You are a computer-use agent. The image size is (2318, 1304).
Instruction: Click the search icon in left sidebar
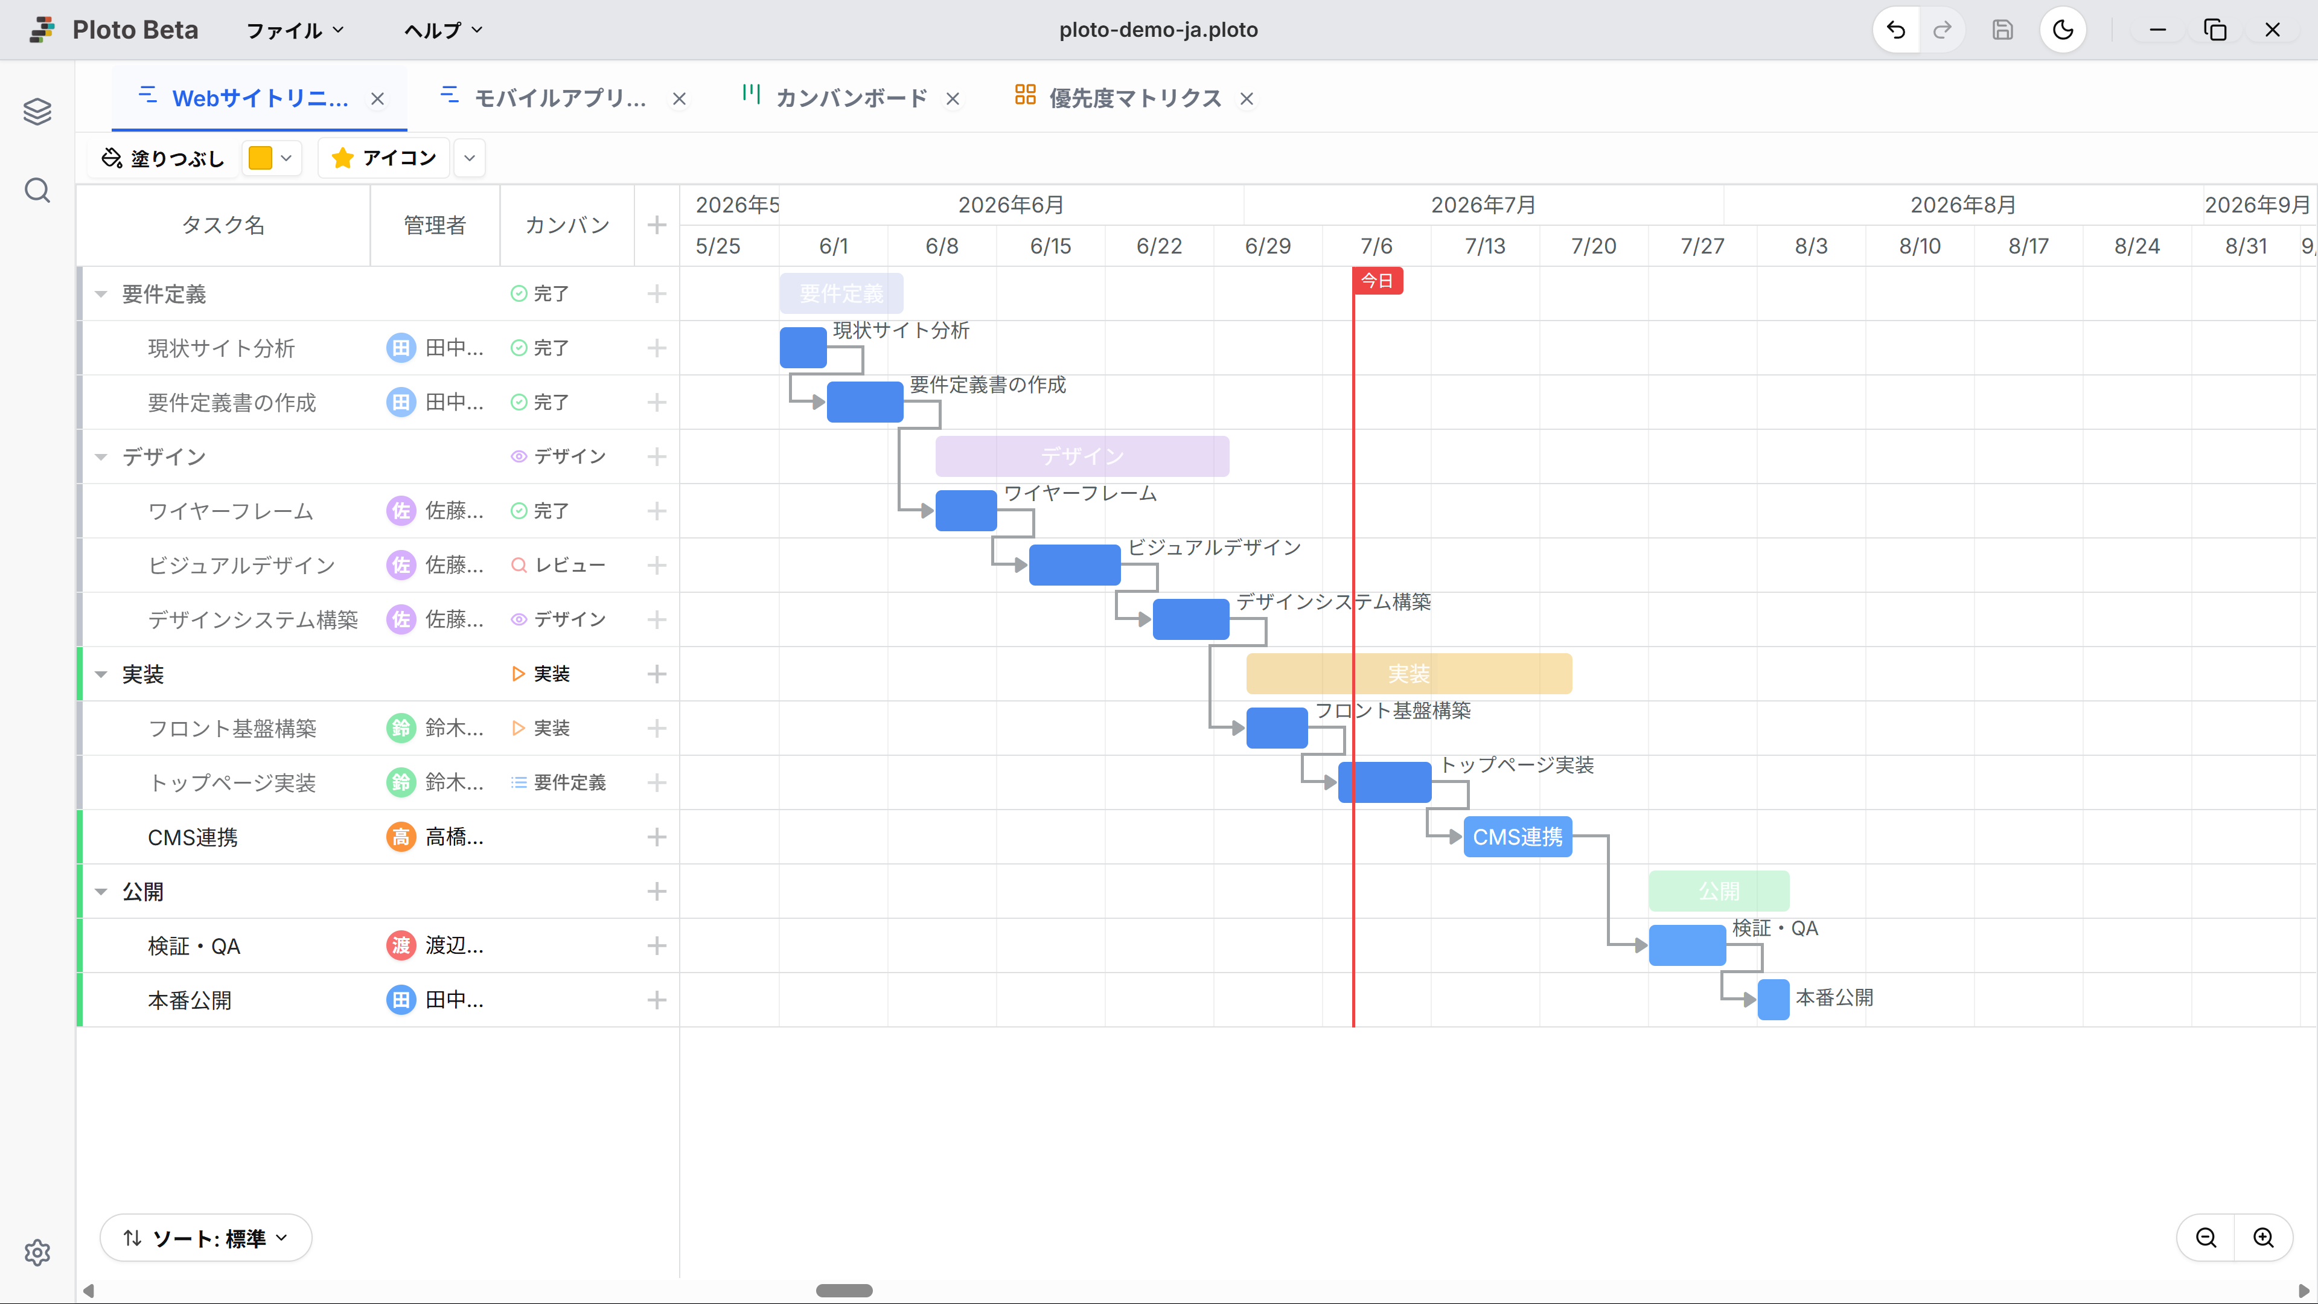pyautogui.click(x=37, y=190)
